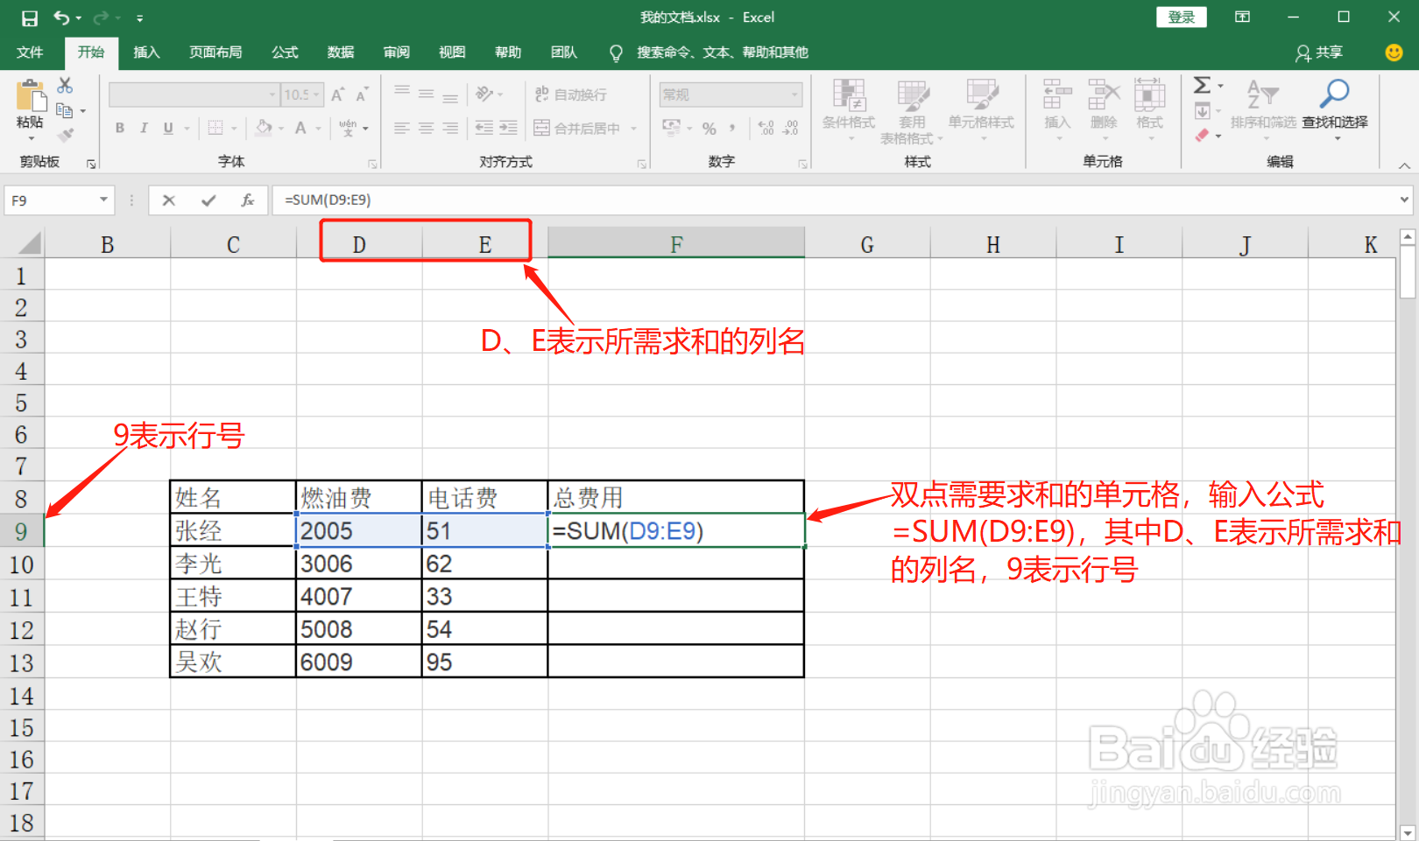Switch to the 公式 ribbon tab
1419x841 pixels.
coord(284,52)
